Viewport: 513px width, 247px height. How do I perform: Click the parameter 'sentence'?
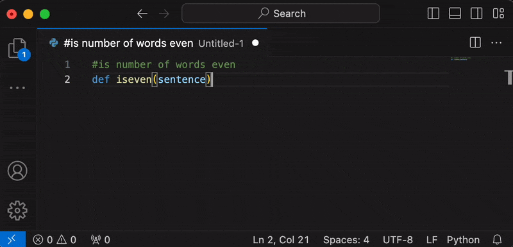point(182,80)
